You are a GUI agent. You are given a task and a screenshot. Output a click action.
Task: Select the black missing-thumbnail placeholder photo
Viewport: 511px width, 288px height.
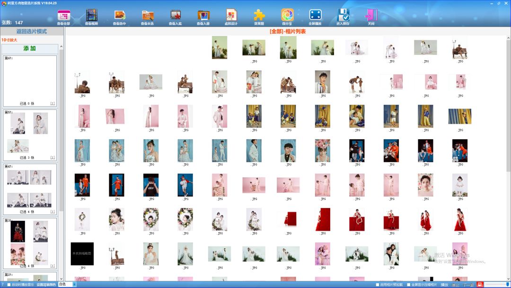[82, 253]
